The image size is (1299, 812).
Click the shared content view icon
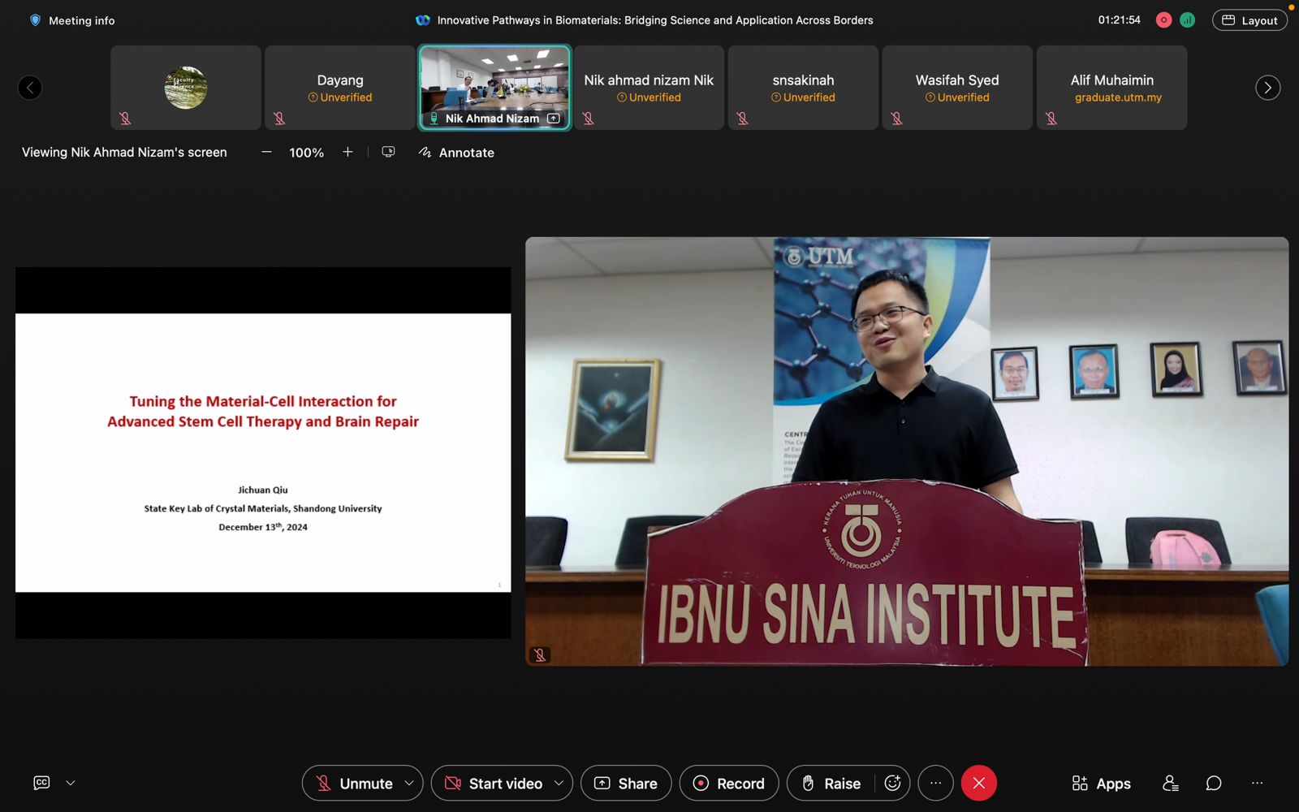tap(388, 152)
